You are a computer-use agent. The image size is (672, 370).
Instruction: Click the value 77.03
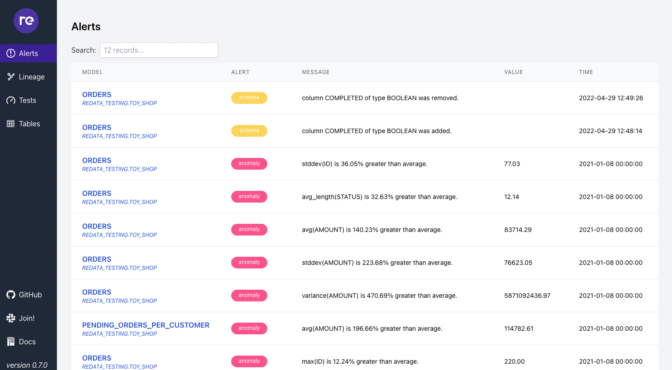(512, 164)
